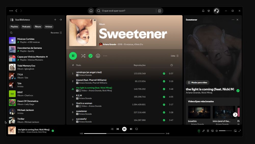
Task: Expand the library with the right arrow icon
Action: pyautogui.click(x=61, y=20)
